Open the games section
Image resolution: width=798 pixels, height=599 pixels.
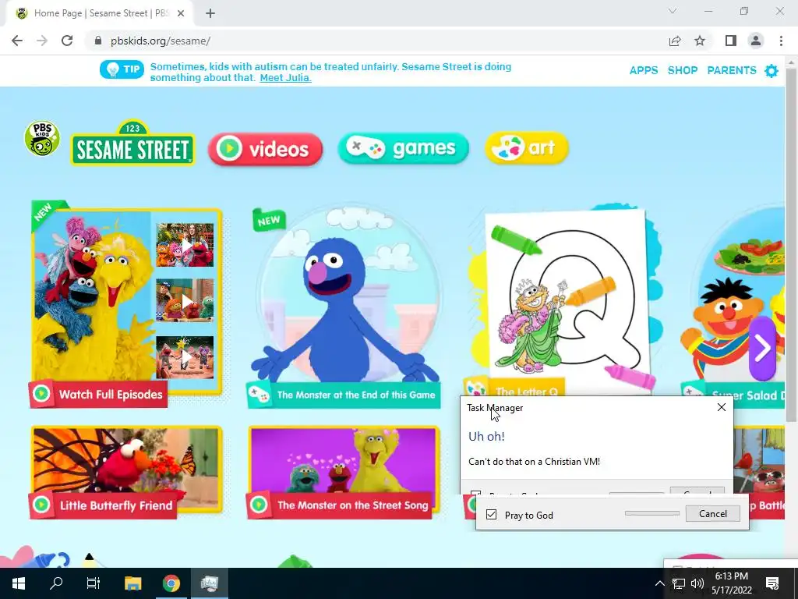(403, 148)
